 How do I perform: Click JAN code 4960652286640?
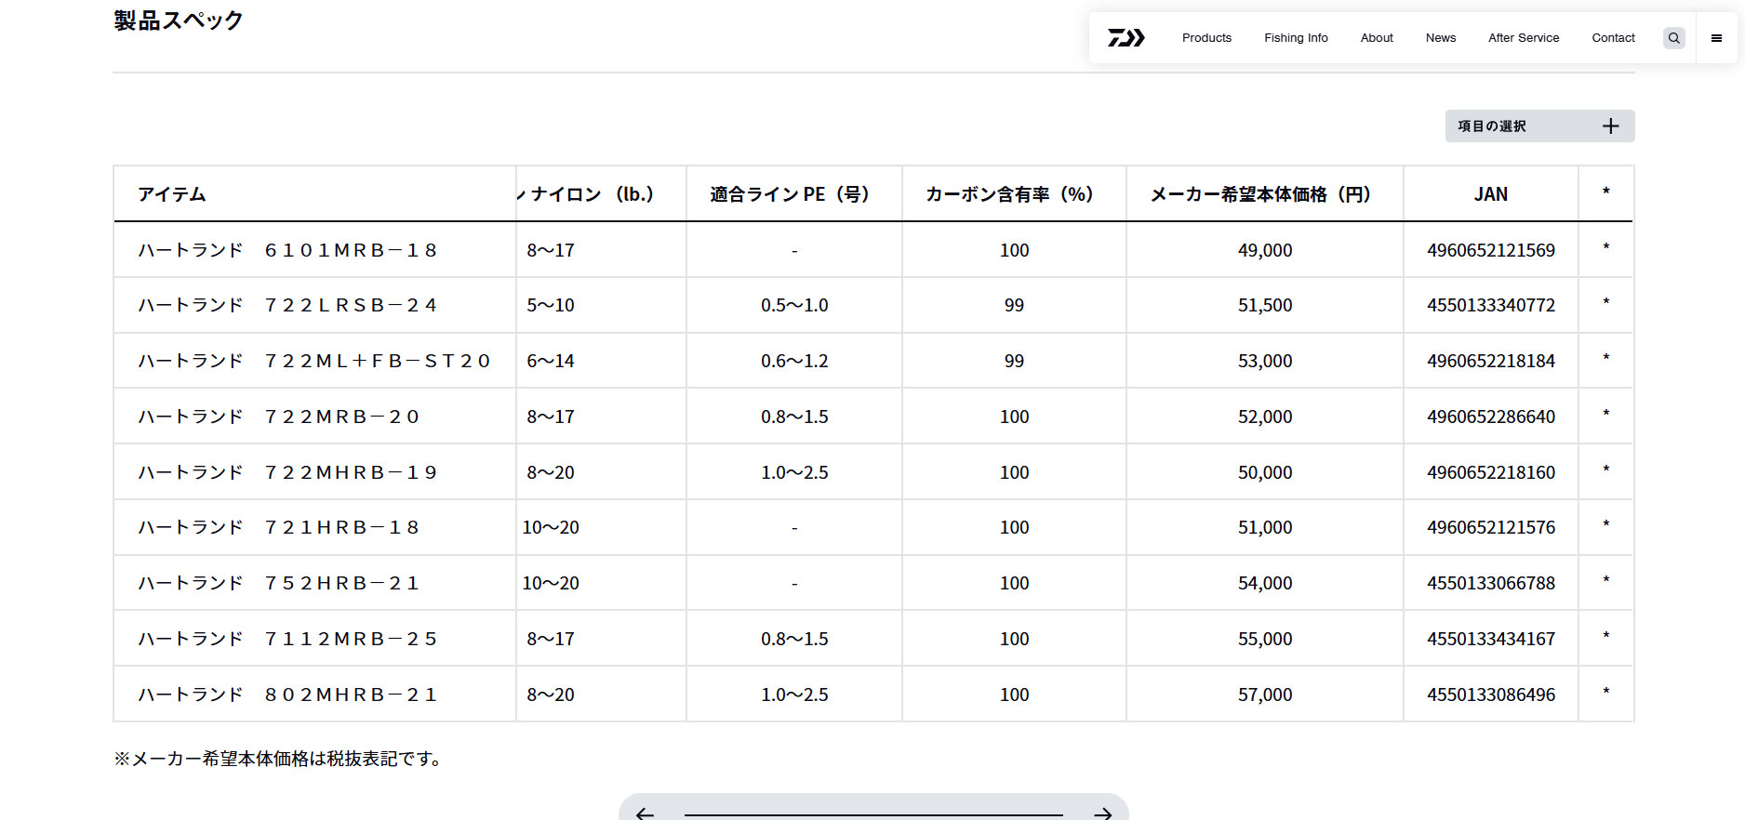(1491, 417)
